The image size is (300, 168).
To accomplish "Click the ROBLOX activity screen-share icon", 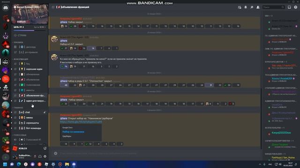I will [x=45, y=148].
